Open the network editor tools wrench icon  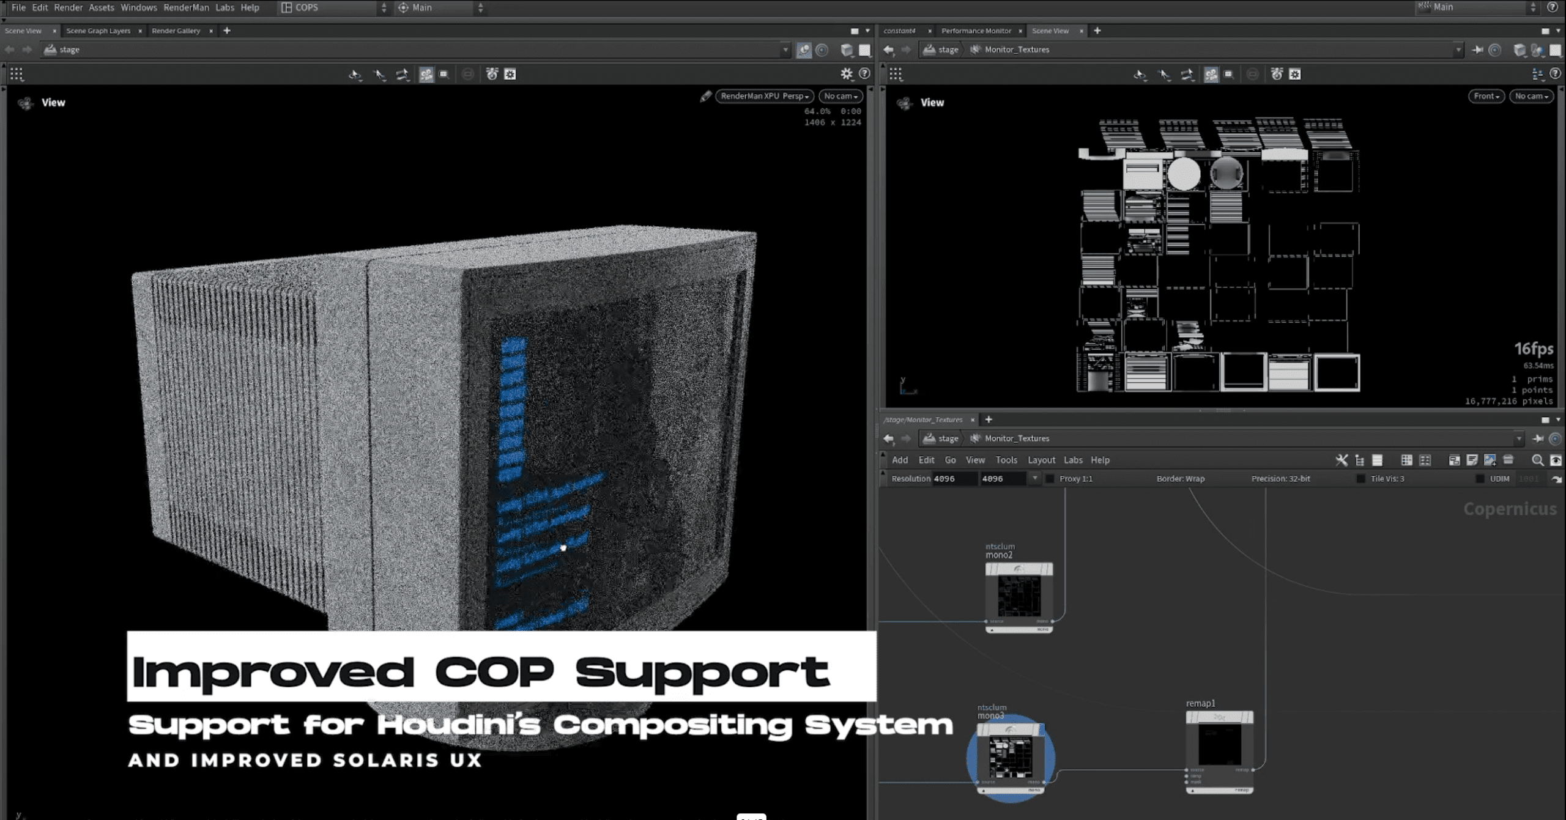(x=1342, y=460)
